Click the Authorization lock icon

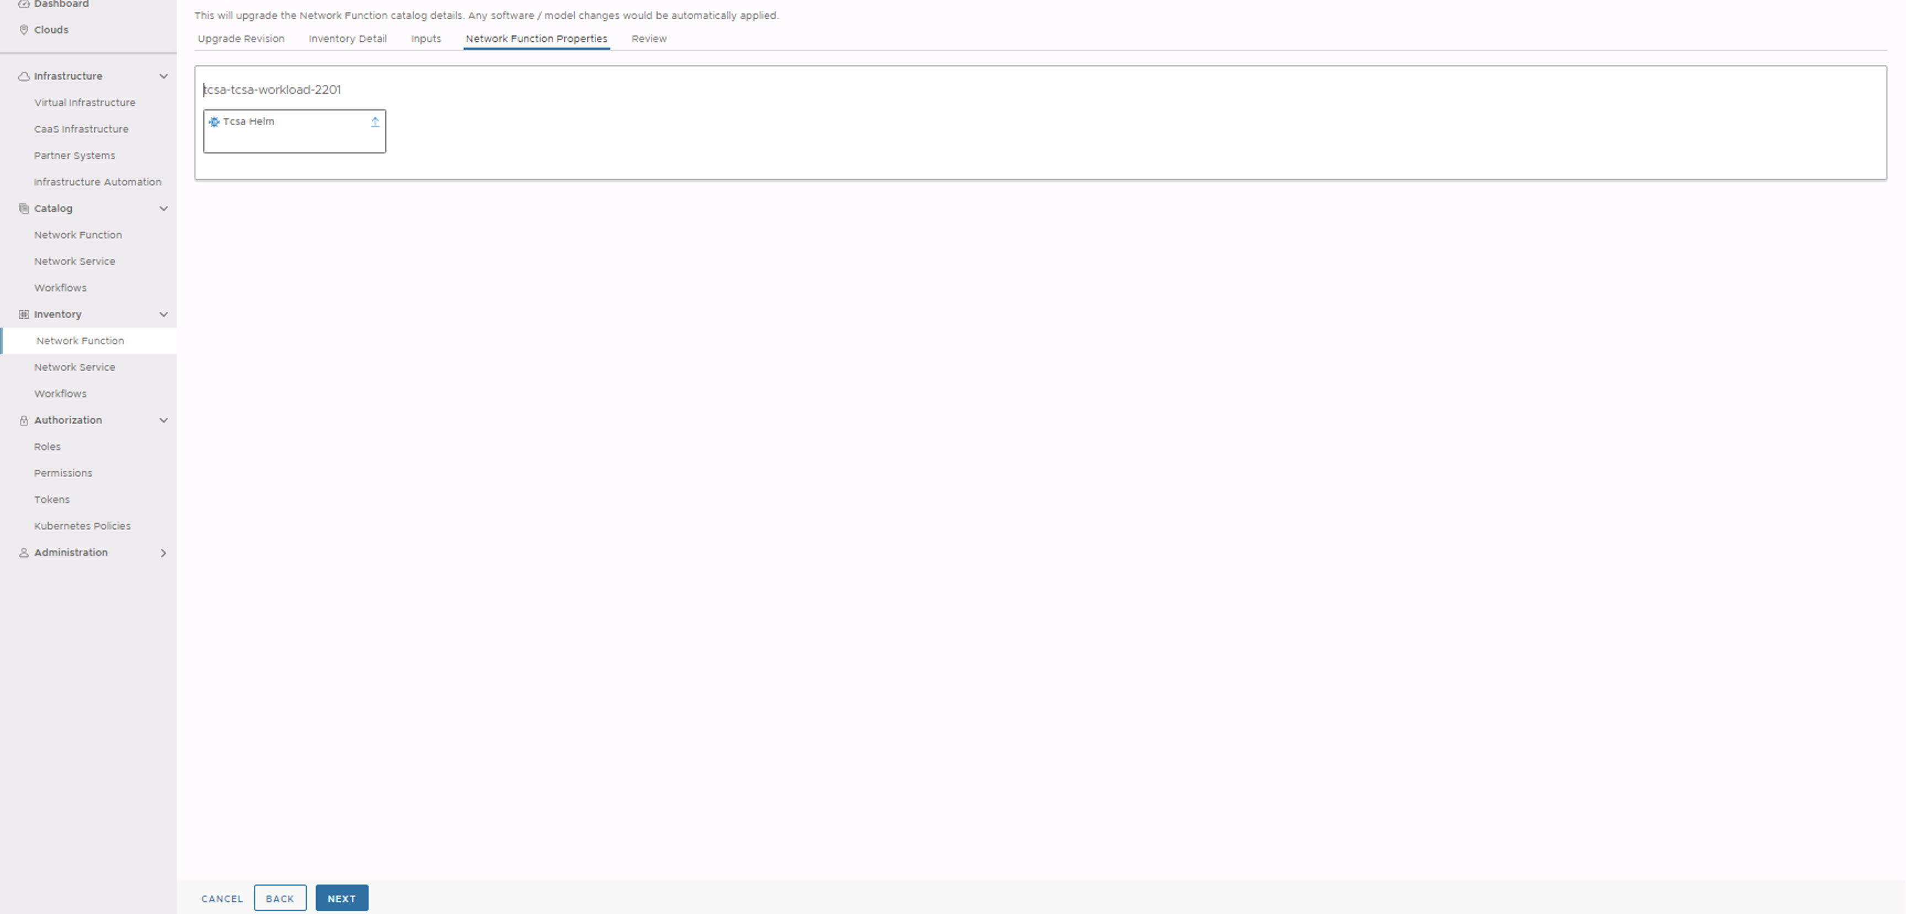tap(24, 420)
